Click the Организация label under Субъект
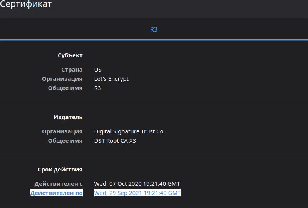Screen dimensions: 308x208 [x=62, y=79]
